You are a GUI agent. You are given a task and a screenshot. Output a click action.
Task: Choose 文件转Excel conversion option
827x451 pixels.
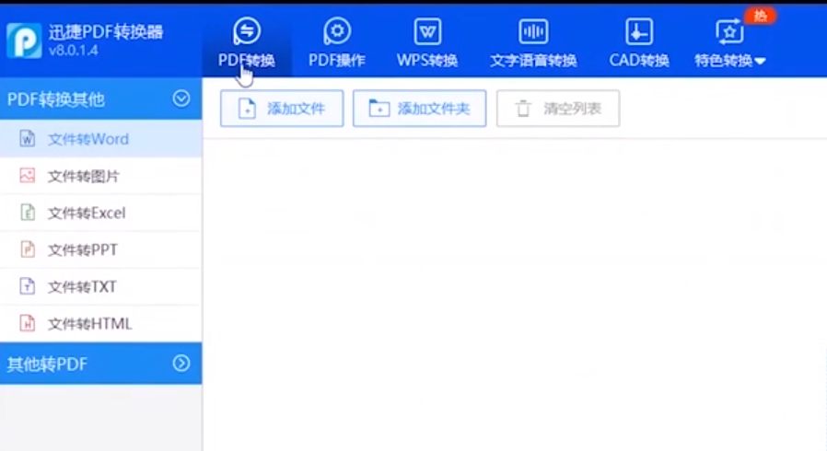86,213
